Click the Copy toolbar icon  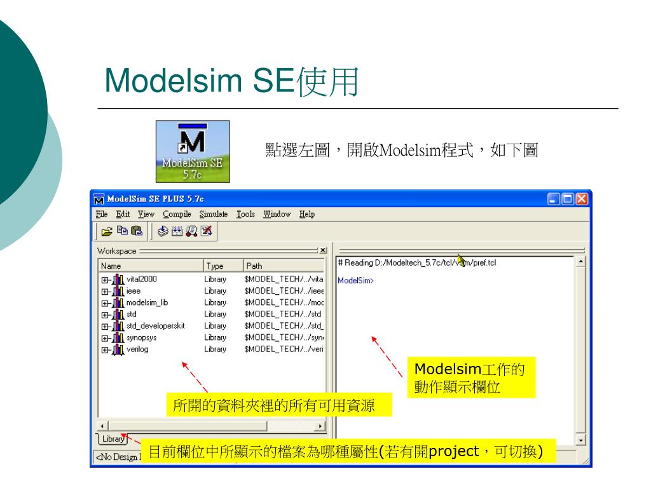click(x=122, y=230)
